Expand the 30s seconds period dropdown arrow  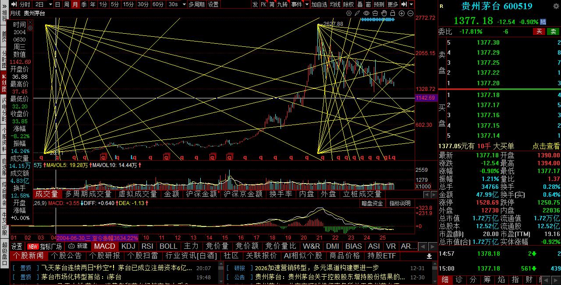[183, 4]
